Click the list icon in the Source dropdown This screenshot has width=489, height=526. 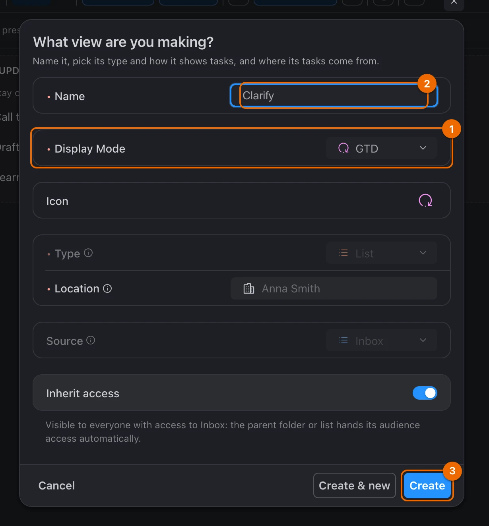343,340
